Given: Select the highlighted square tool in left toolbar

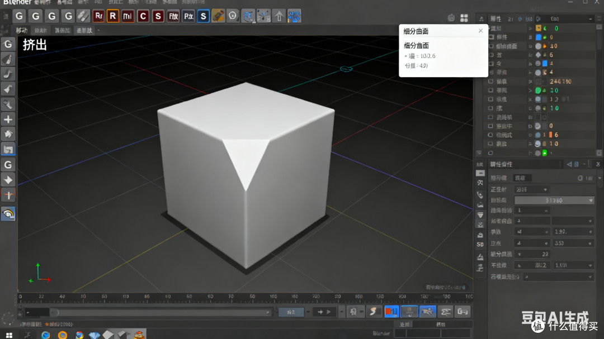Looking at the screenshot, I should pyautogui.click(x=8, y=149).
